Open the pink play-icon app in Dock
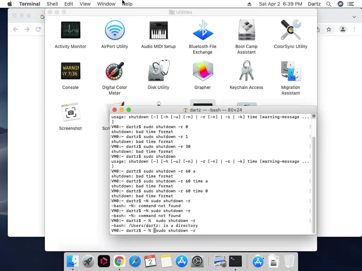Viewport: 362px width, 271px height. [x=104, y=261]
